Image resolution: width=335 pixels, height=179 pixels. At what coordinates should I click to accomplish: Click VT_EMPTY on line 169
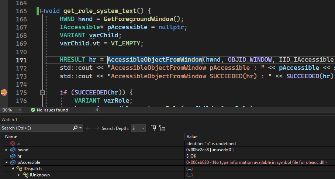click(x=125, y=43)
